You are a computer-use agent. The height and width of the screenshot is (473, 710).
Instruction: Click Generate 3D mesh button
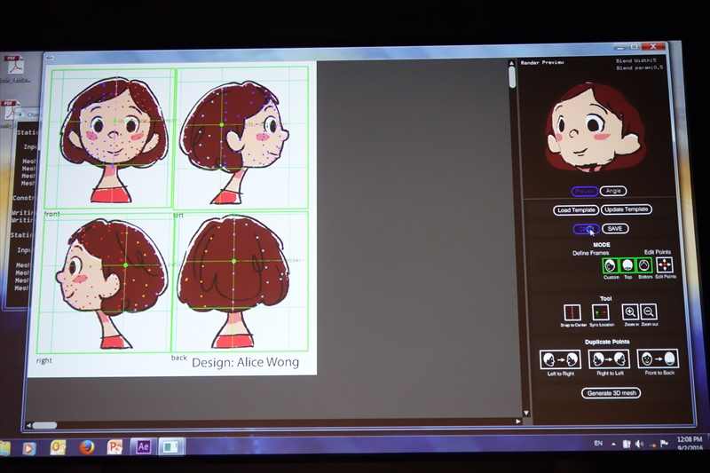pyautogui.click(x=611, y=393)
